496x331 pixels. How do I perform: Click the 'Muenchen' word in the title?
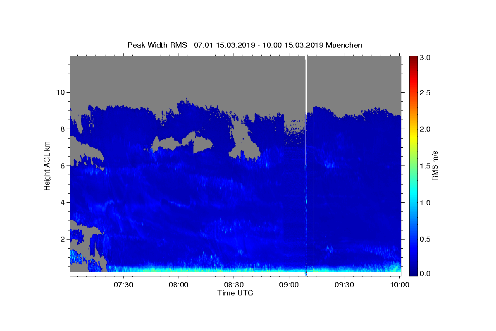pos(344,45)
